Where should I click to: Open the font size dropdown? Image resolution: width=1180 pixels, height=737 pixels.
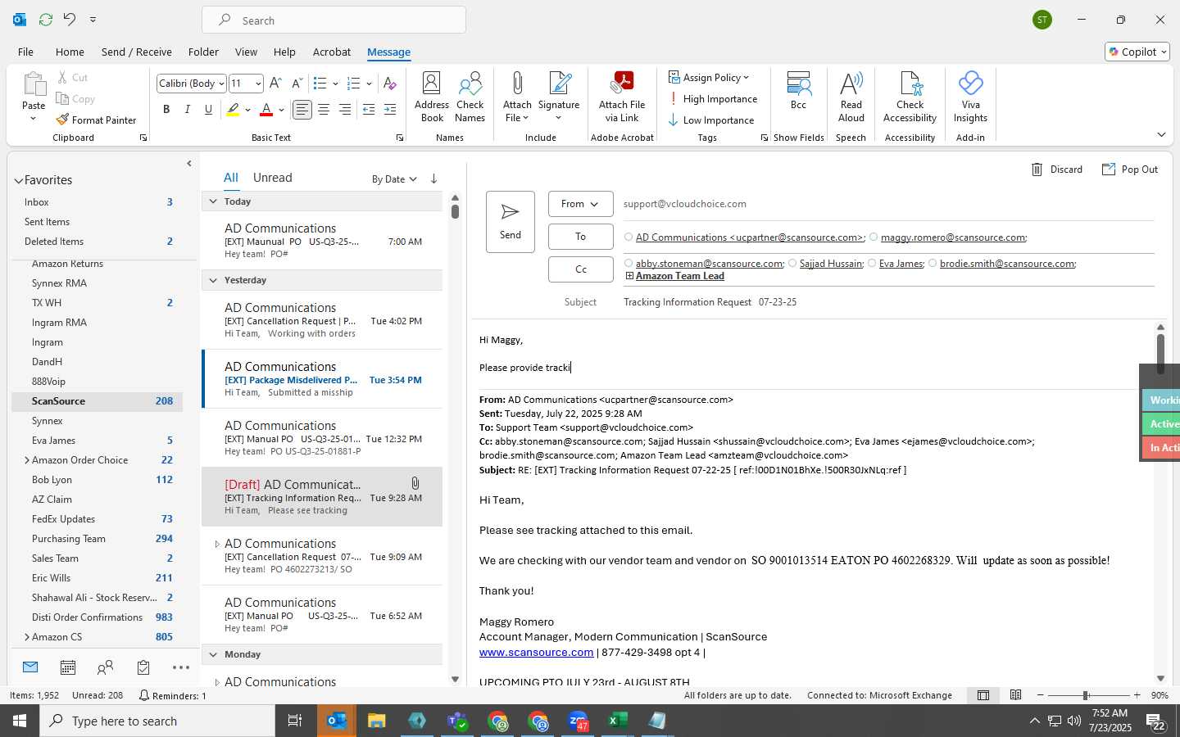point(258,84)
